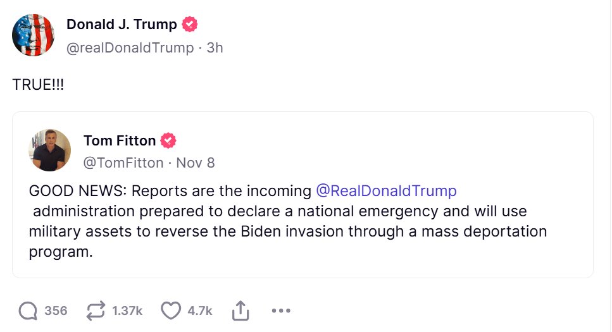Open the share icon below the post

click(240, 310)
